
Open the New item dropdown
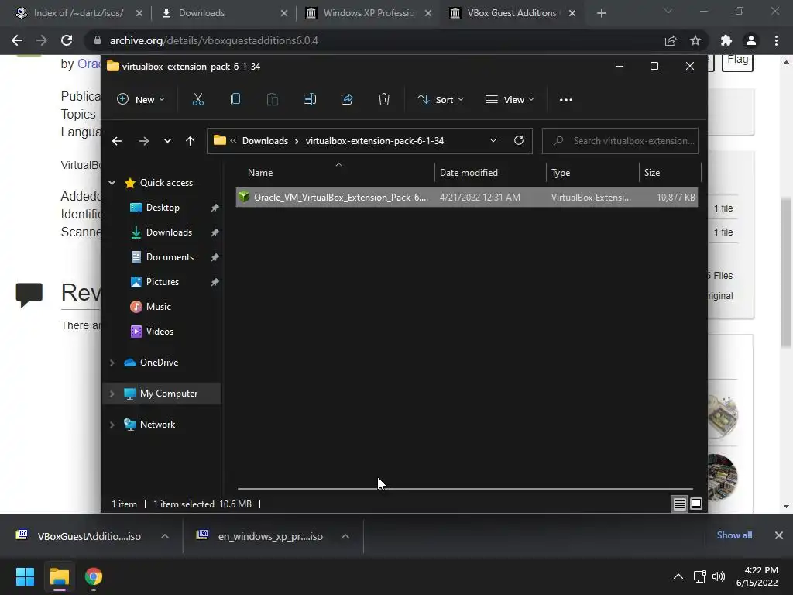(141, 100)
